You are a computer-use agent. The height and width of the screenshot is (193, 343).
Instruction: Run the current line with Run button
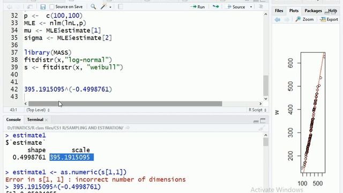[x=198, y=7]
